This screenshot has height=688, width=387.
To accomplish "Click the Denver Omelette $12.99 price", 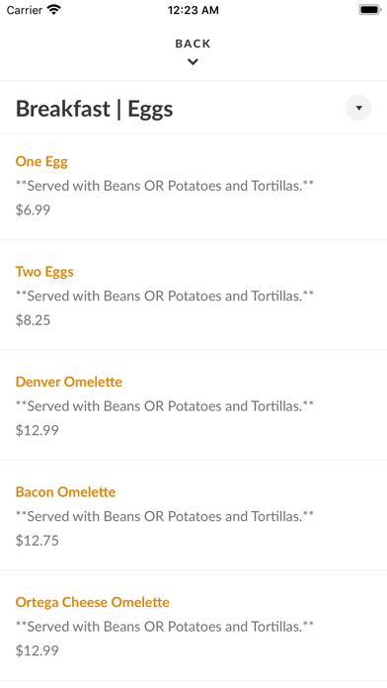I will click(x=38, y=430).
